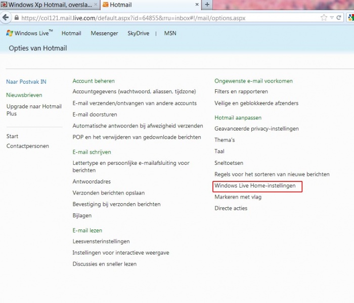Image resolution: width=354 pixels, height=303 pixels.
Task: Open Lettertype en persoonlijke e-mailafsluiting
Action: coord(131,166)
